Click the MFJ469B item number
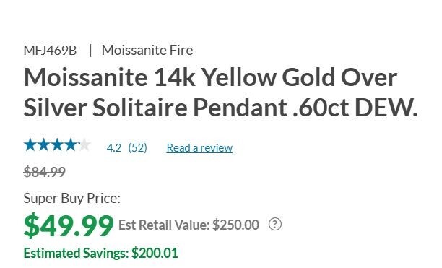This screenshot has height=268, width=442. coord(50,51)
